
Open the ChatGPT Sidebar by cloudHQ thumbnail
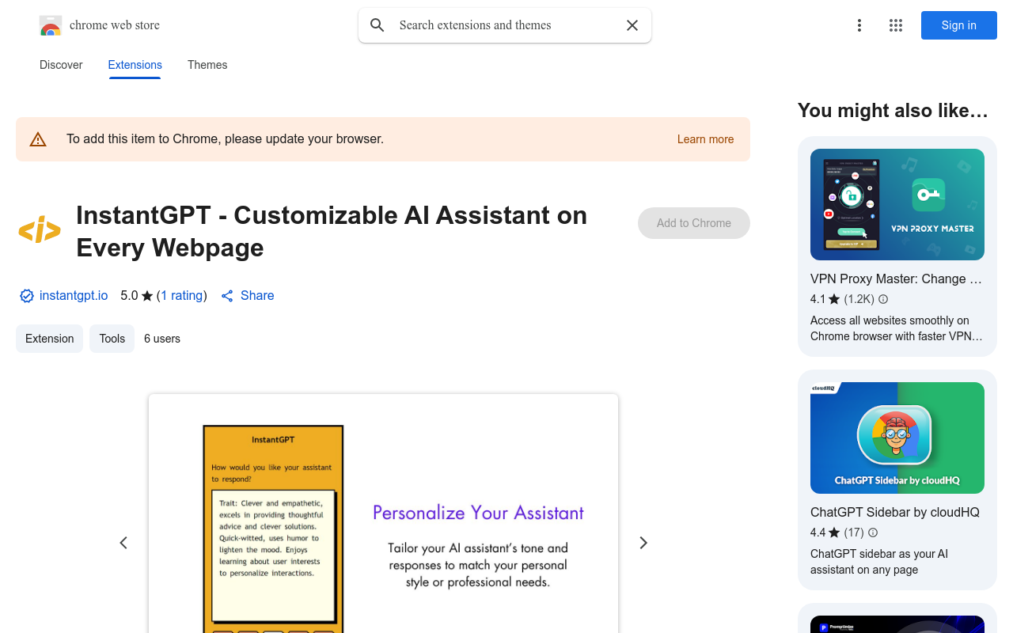pos(897,438)
